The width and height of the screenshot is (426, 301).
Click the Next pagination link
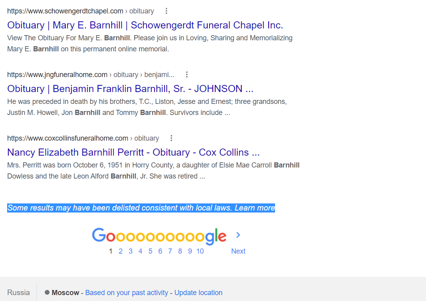238,251
